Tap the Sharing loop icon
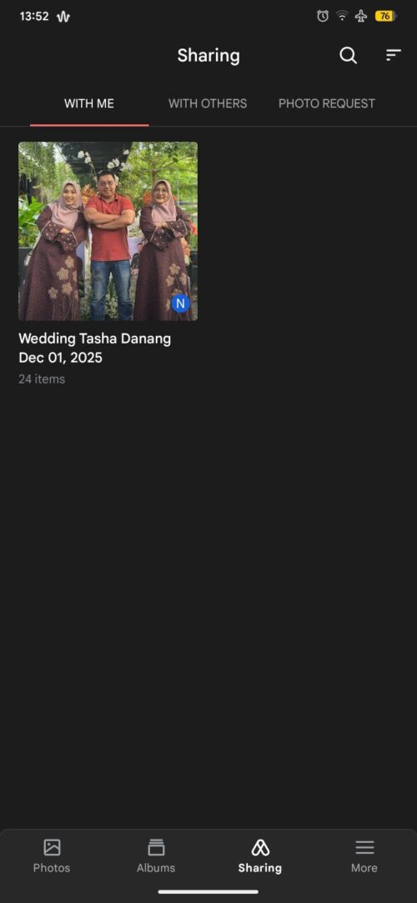This screenshot has height=903, width=417. 260,847
